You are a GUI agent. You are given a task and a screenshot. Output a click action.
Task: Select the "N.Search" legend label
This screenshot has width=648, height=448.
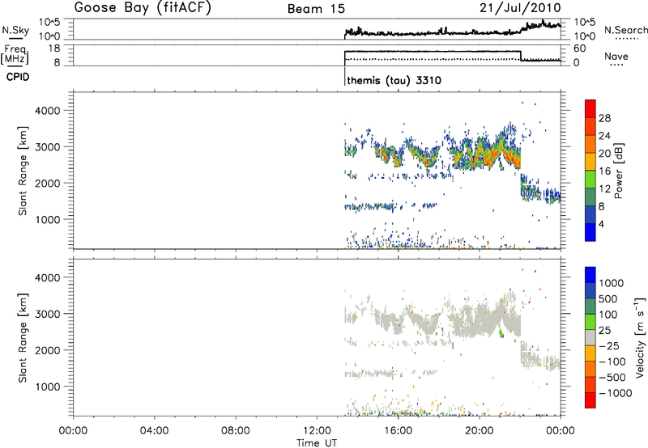pyautogui.click(x=625, y=30)
